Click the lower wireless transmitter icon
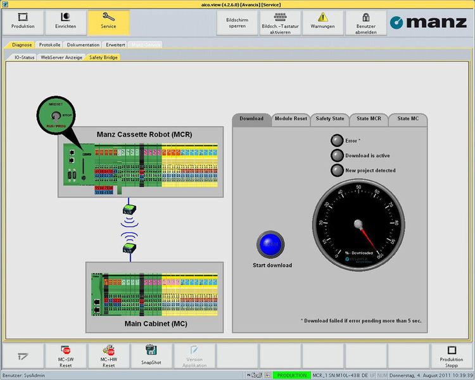Screen dimensions: 475x380 point(129,248)
